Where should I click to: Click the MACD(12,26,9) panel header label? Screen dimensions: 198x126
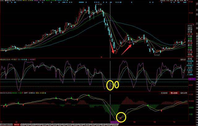(5, 93)
